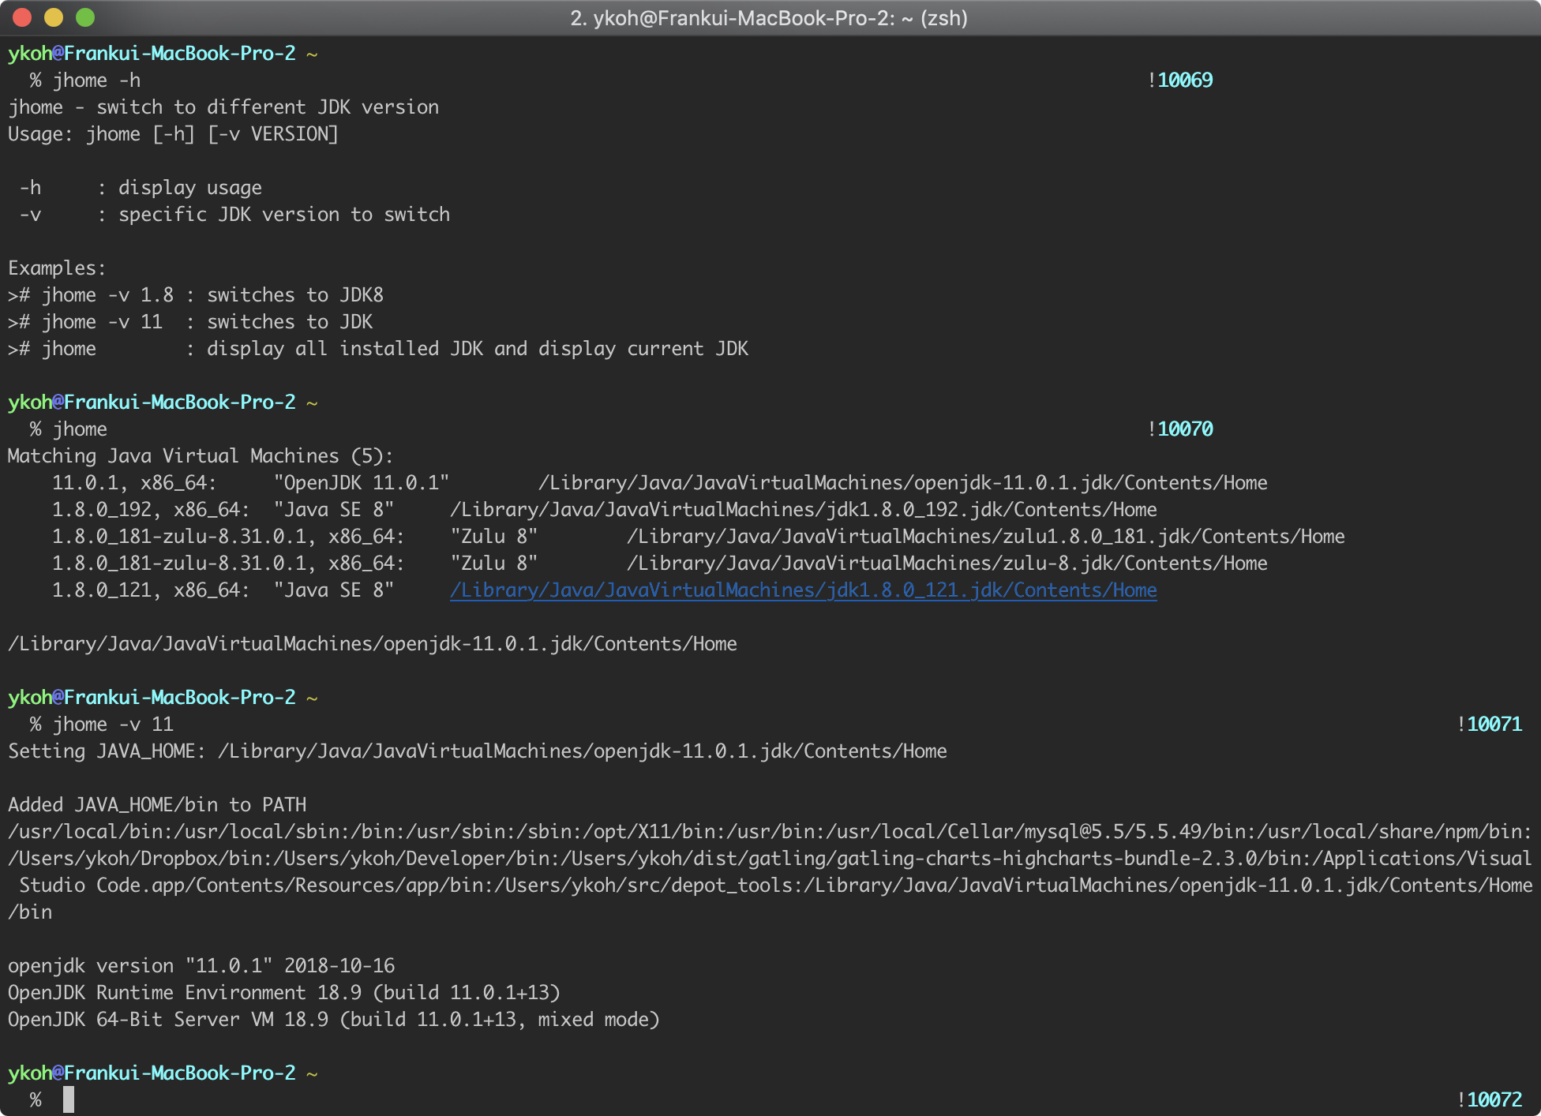
Task: Click the zulu-8.jdk path line
Action: click(947, 564)
